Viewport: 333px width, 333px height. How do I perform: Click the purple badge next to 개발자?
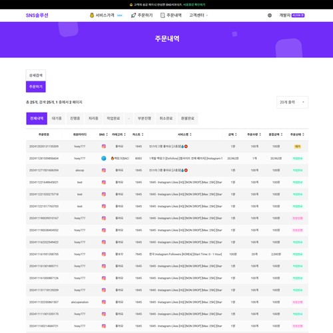[x=298, y=15]
